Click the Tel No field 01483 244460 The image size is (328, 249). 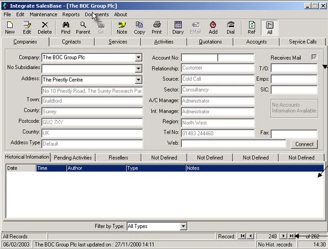pyautogui.click(x=218, y=133)
